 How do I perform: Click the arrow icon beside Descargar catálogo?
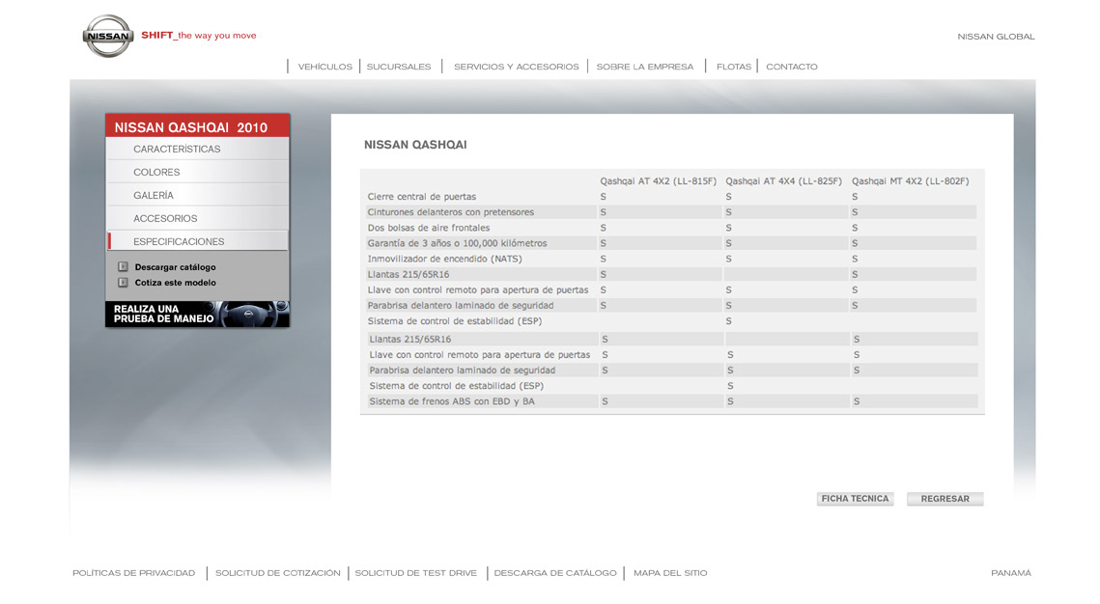coord(123,267)
